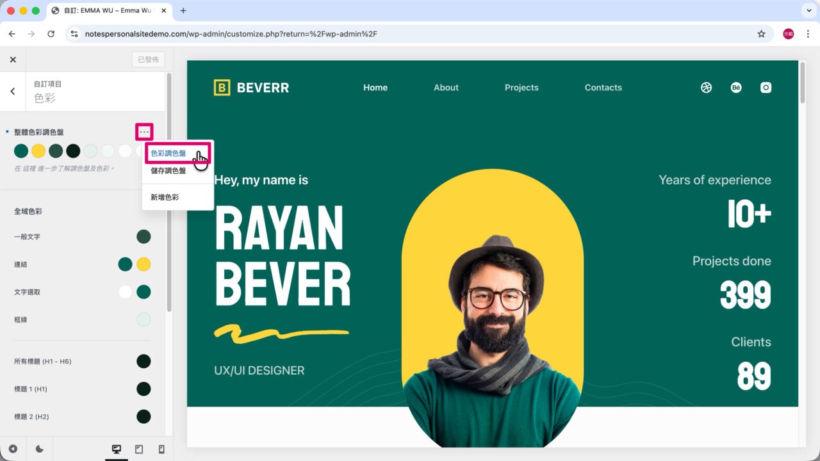Open the Projects link in site navigation
Screen dimensions: 820x461
click(x=521, y=88)
